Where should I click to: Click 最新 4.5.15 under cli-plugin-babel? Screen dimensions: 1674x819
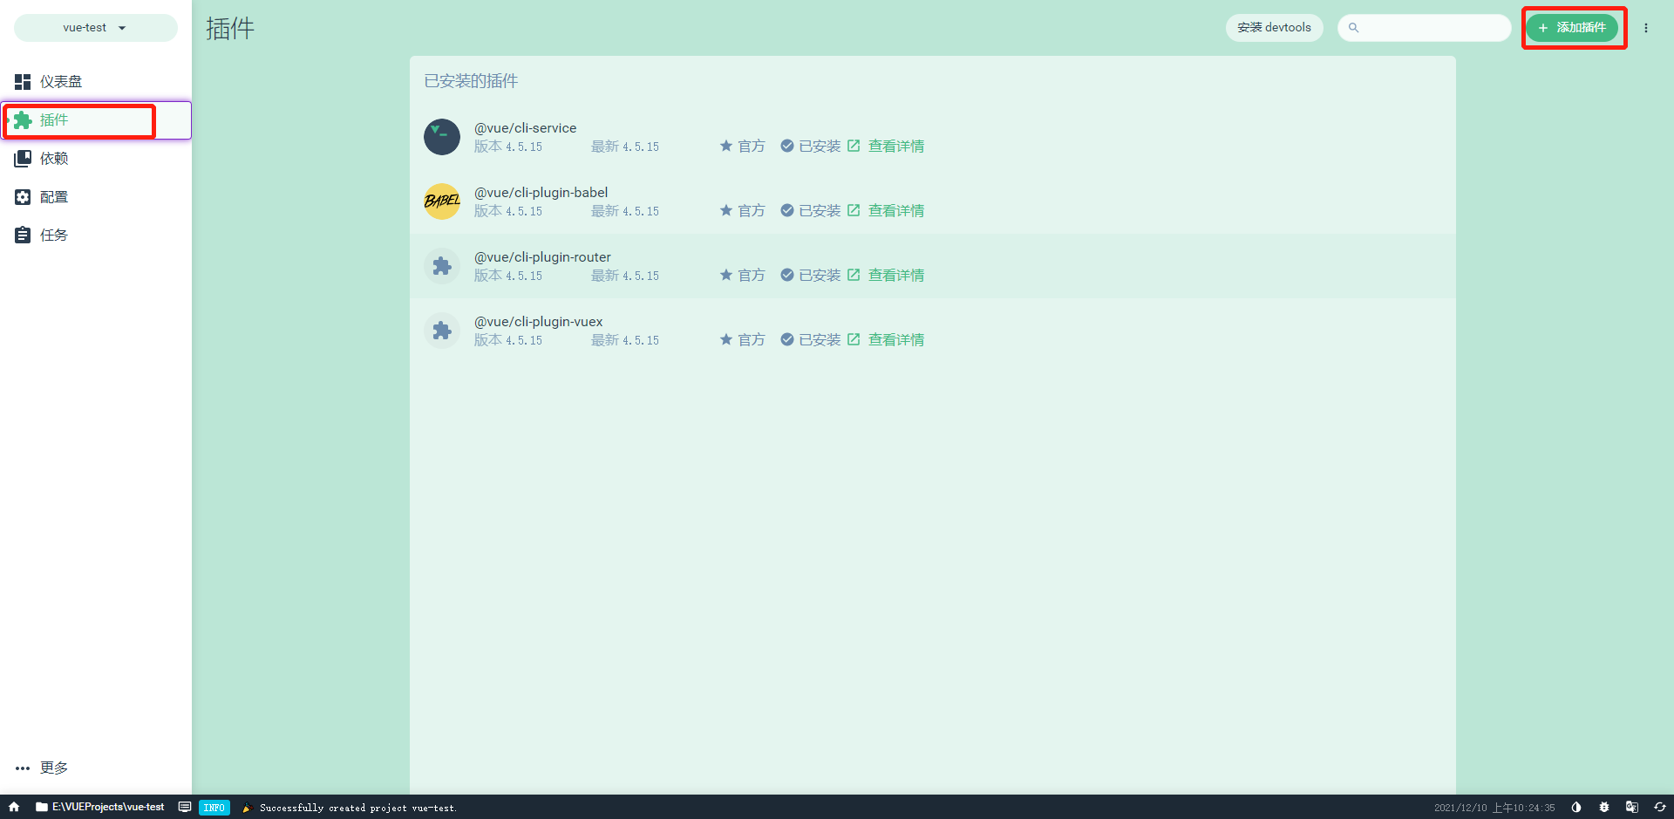pos(625,211)
